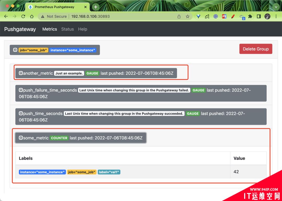Open the Metrics nav item

pyautogui.click(x=50, y=29)
